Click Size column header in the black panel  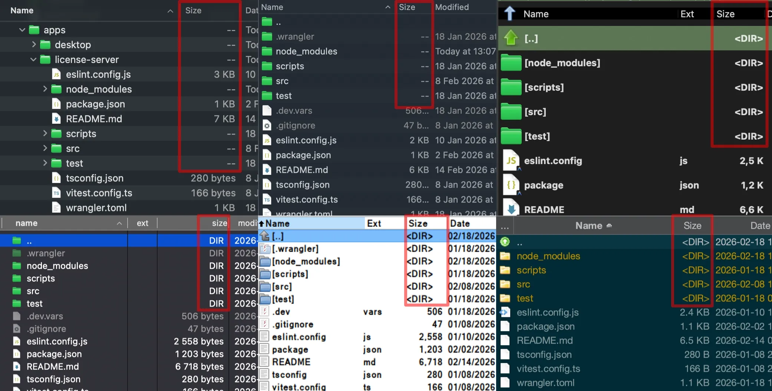click(x=725, y=14)
